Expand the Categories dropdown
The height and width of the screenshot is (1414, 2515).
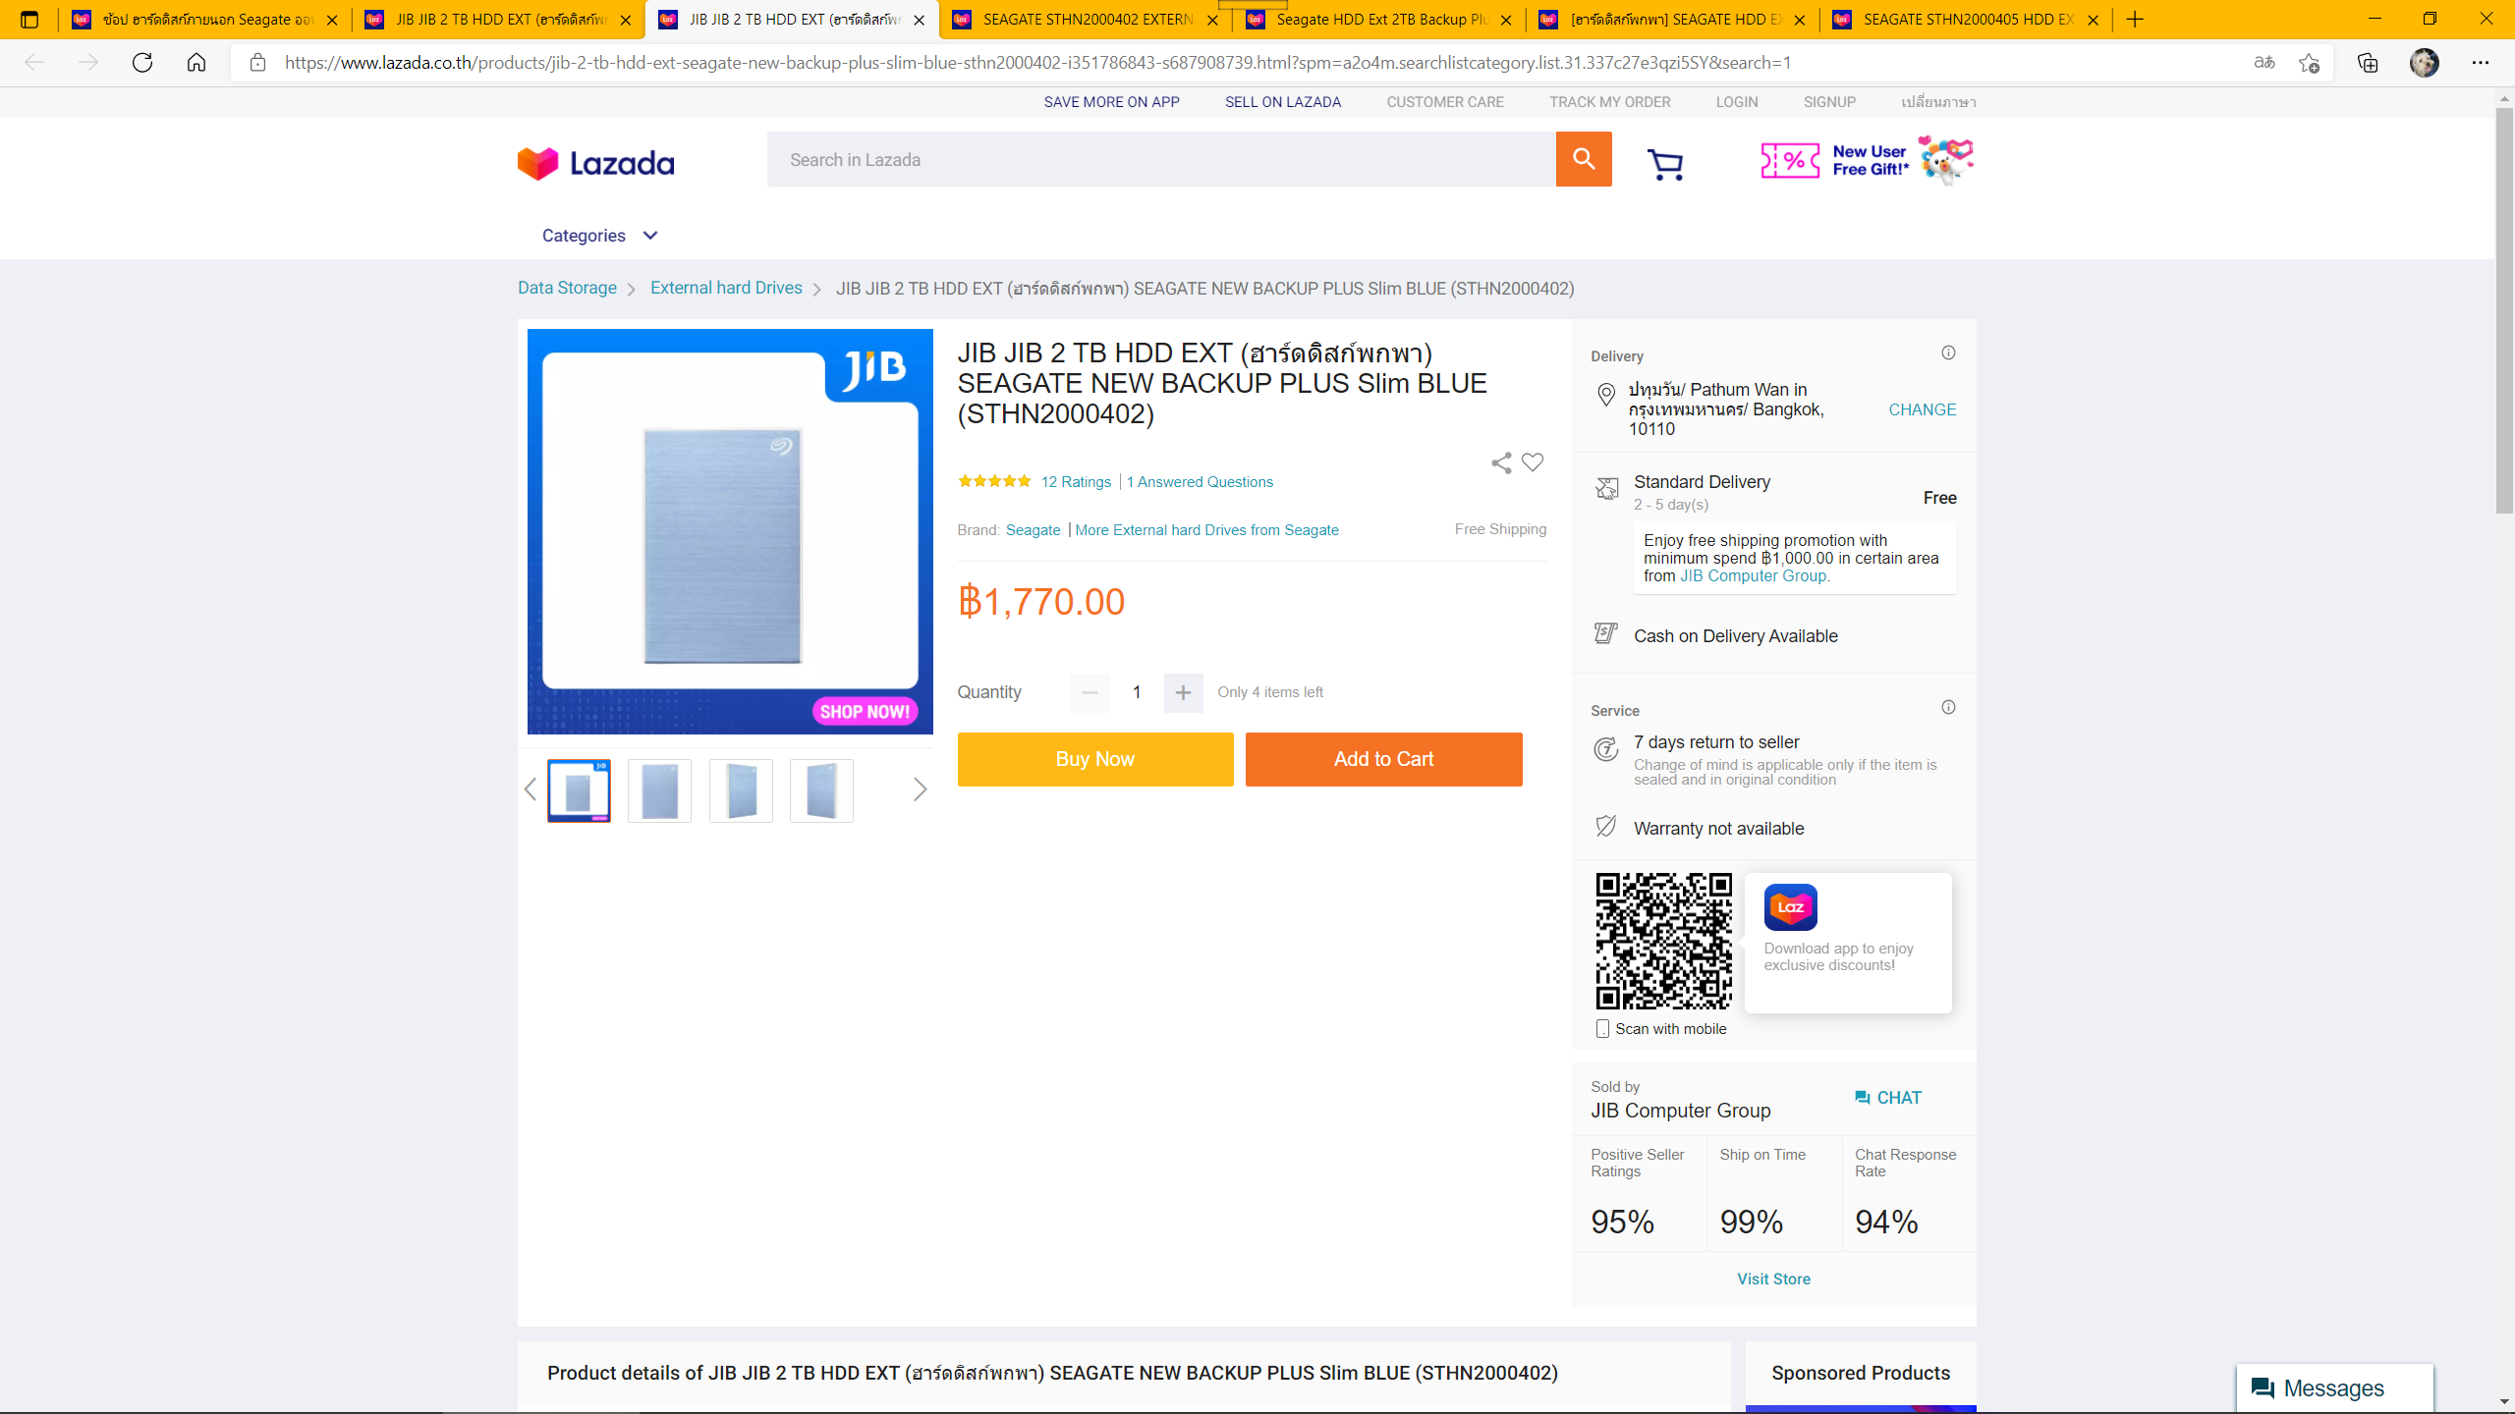[x=600, y=236]
